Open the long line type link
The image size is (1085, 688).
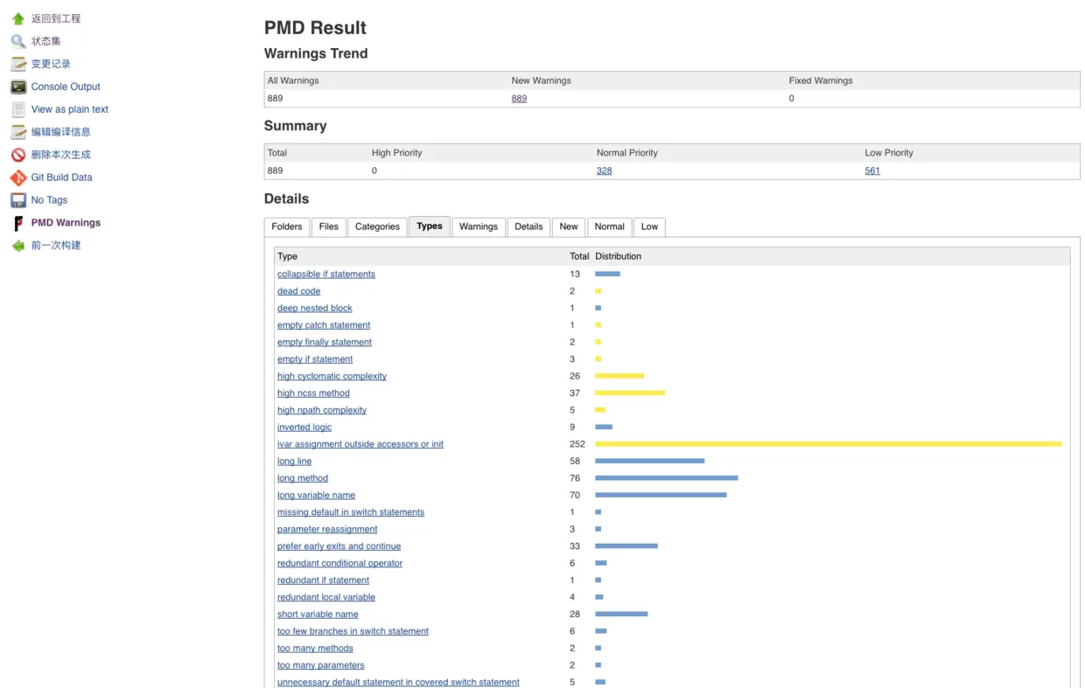click(295, 462)
